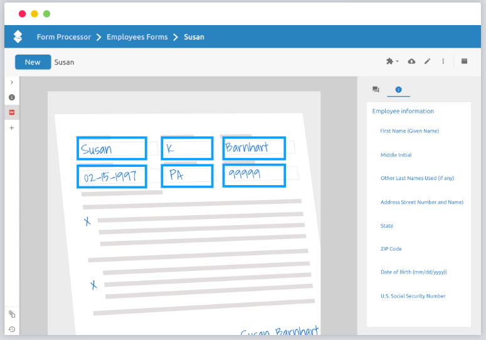Open the history clock icon
Image resolution: width=486 pixels, height=340 pixels.
[x=12, y=329]
